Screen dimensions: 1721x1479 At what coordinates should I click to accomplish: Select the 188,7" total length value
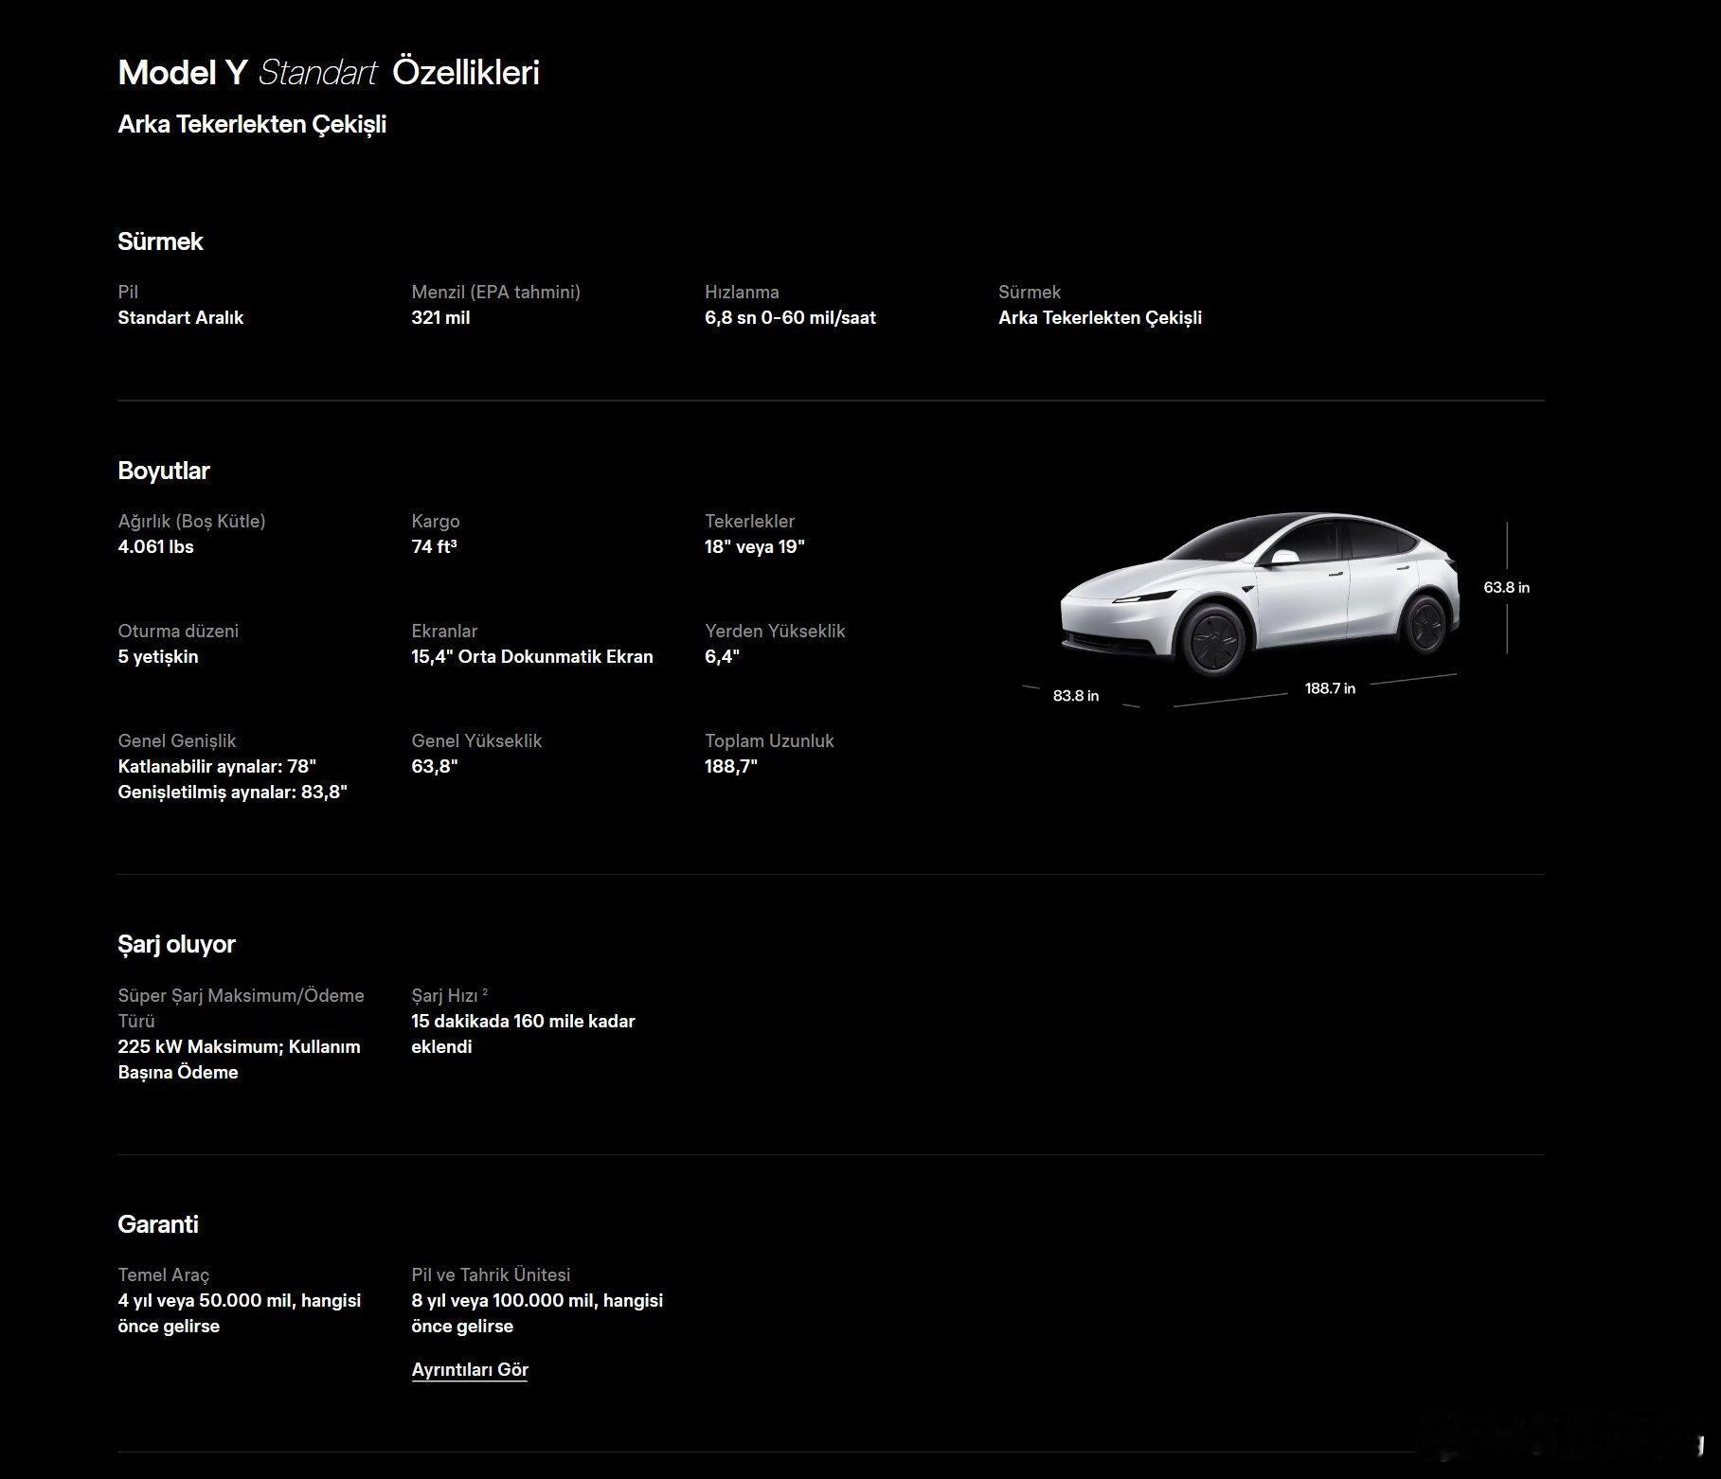pos(731,766)
